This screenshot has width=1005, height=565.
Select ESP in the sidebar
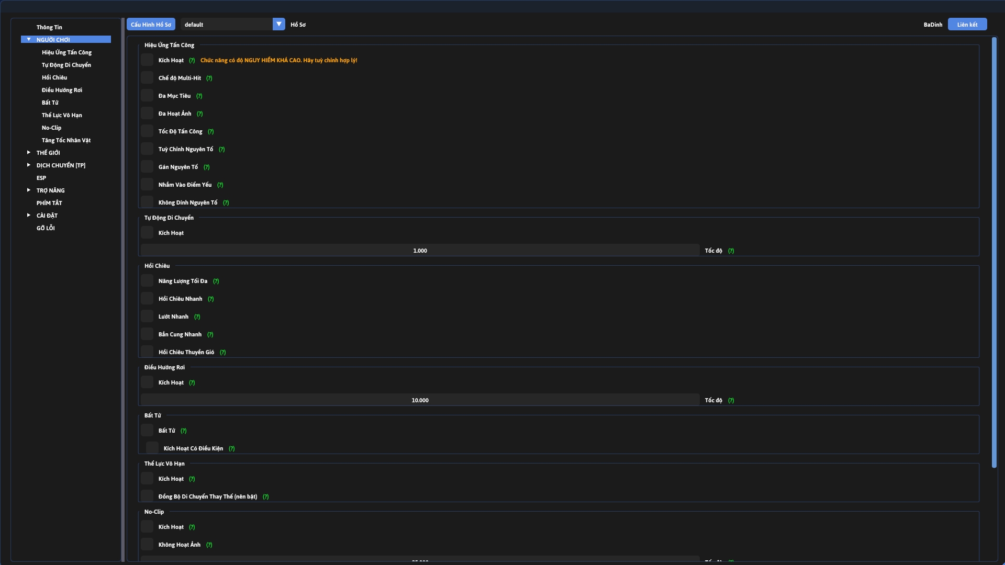pyautogui.click(x=41, y=178)
